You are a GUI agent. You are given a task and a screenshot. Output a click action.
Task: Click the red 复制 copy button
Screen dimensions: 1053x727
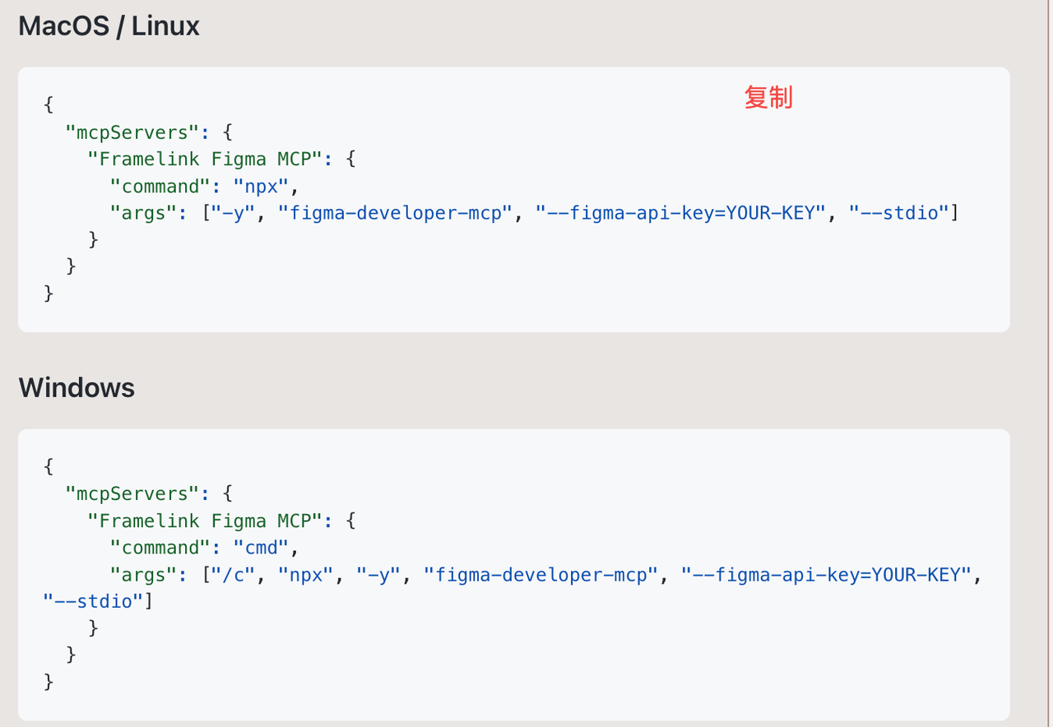pos(768,98)
